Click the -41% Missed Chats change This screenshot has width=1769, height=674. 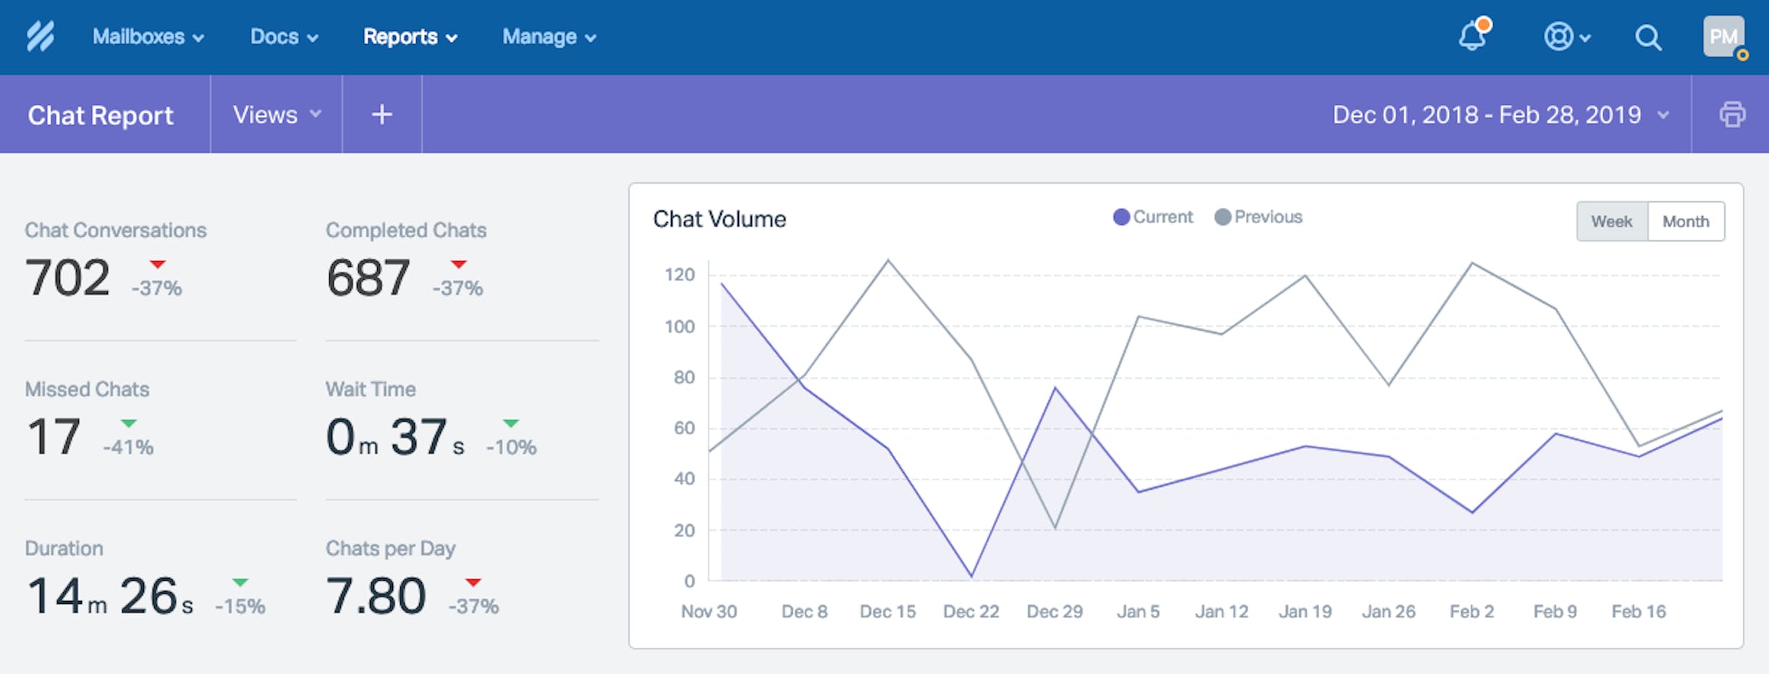[128, 448]
